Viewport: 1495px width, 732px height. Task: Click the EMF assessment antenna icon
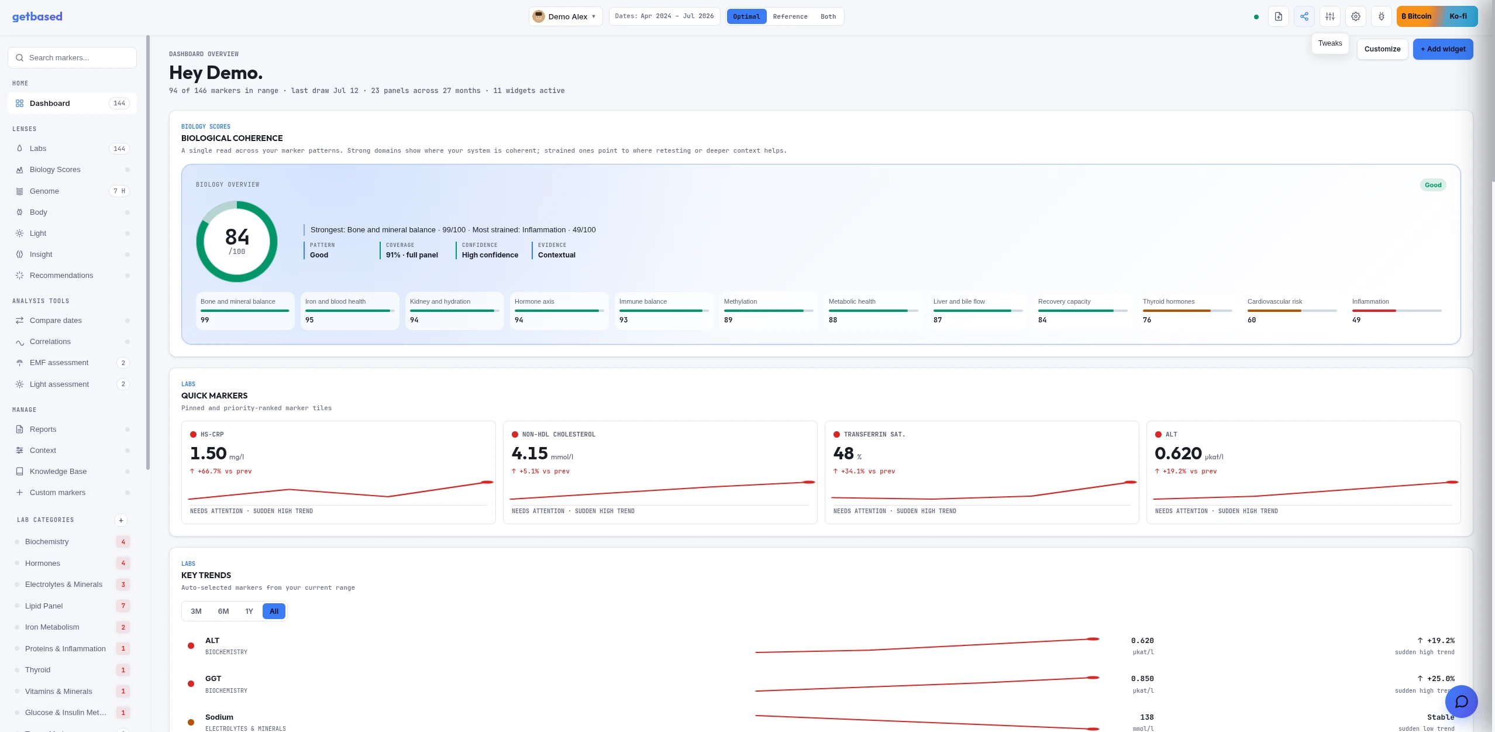(x=19, y=363)
